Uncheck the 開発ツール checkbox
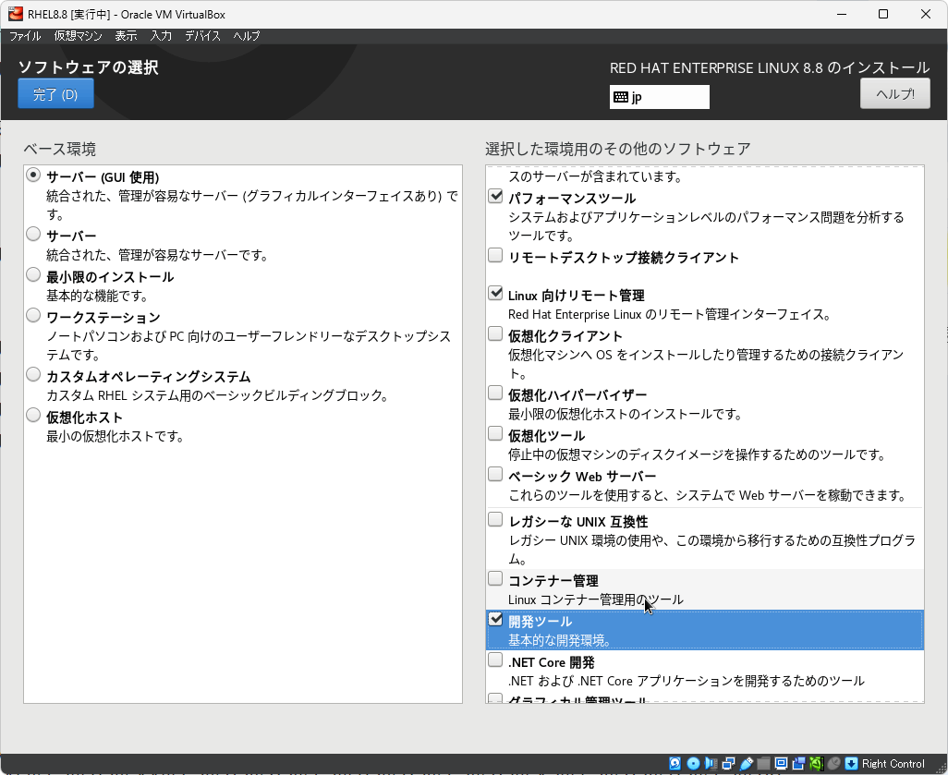Image resolution: width=948 pixels, height=775 pixels. click(495, 619)
